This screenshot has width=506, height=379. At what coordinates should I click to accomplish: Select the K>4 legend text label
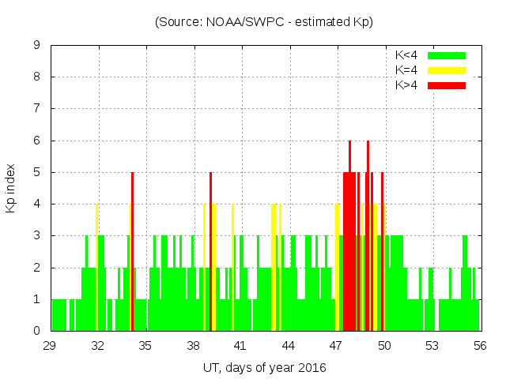[x=407, y=84]
